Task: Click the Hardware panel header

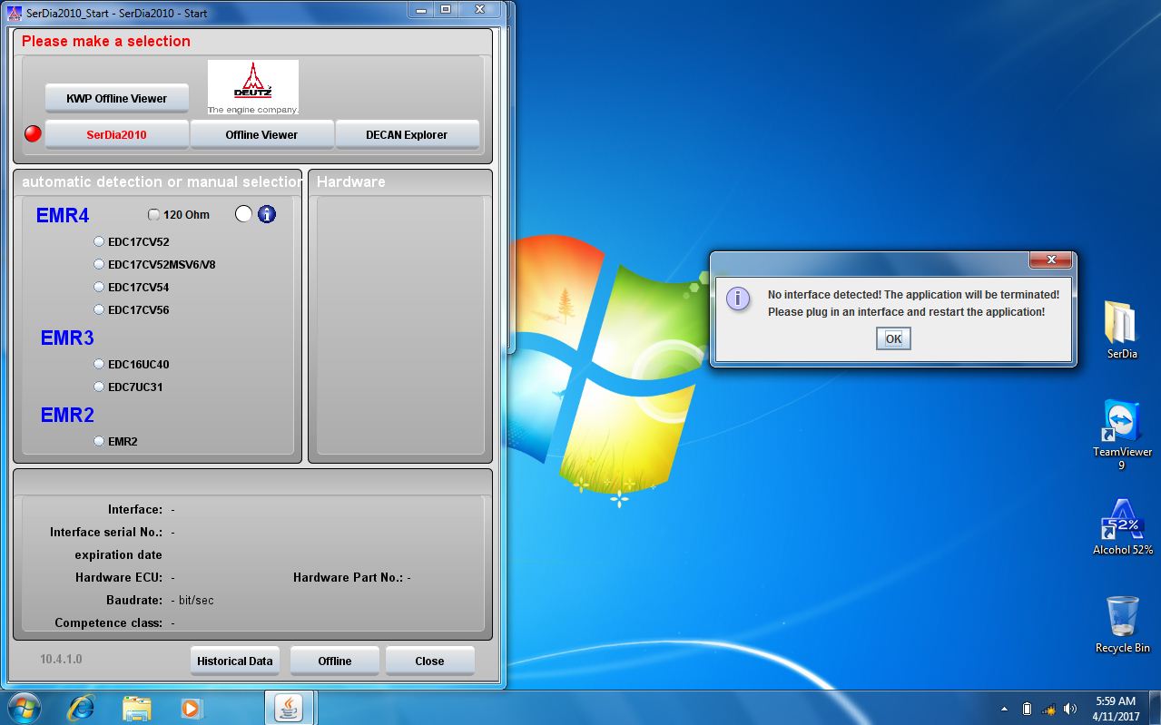Action: click(x=351, y=181)
